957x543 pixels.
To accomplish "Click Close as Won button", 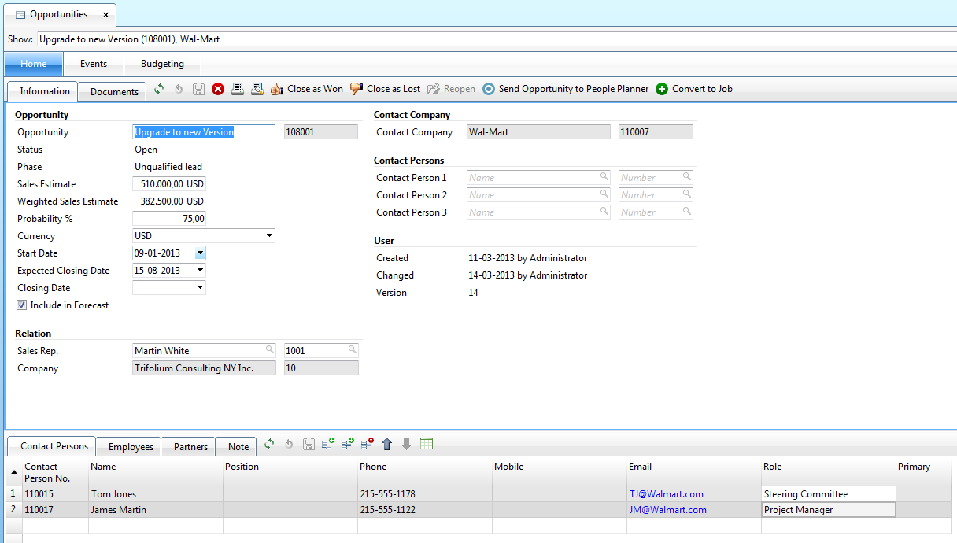I will (307, 90).
